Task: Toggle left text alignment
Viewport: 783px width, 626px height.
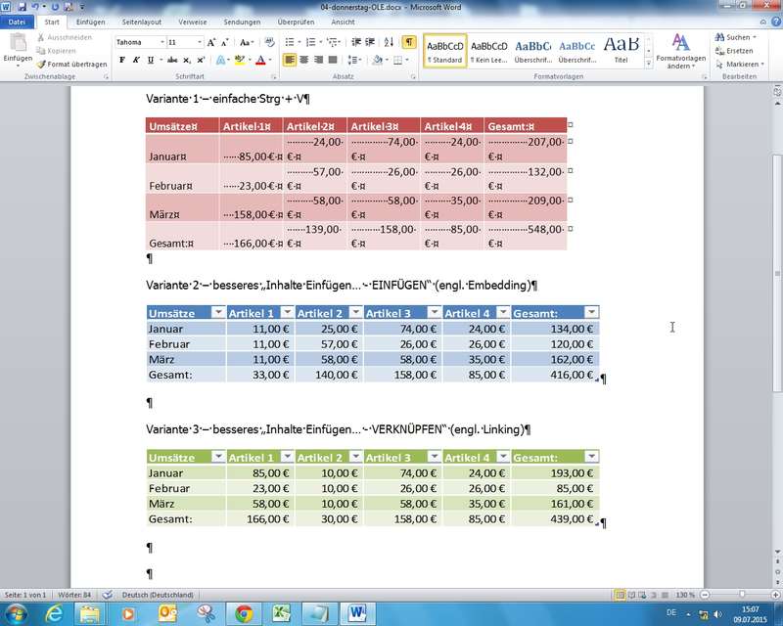Action: click(290, 60)
